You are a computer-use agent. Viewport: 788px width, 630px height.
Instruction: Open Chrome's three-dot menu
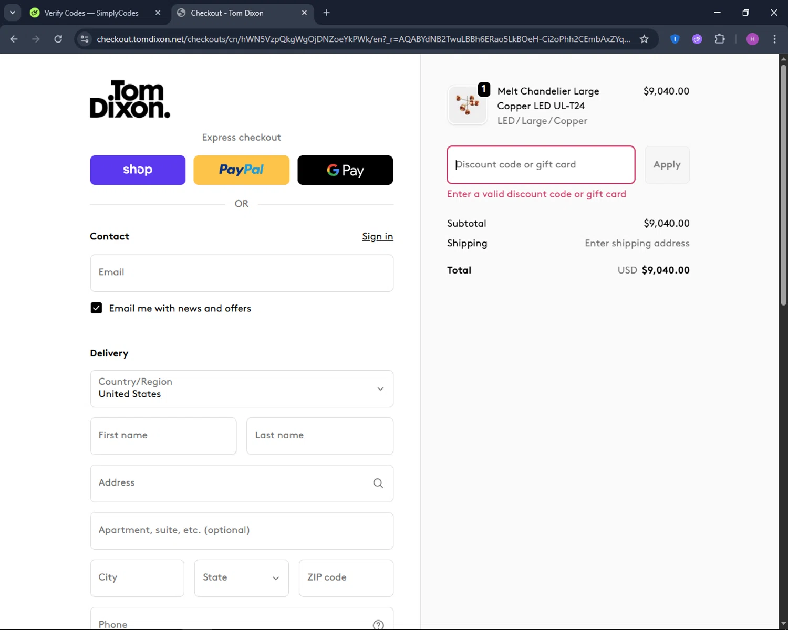click(775, 39)
